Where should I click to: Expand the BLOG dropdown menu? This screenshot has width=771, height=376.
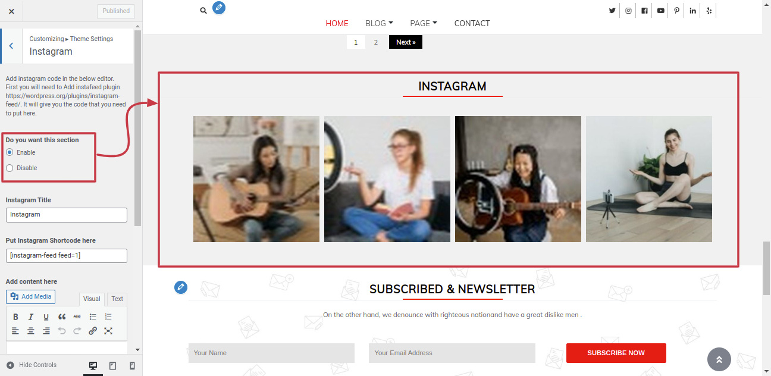click(379, 23)
